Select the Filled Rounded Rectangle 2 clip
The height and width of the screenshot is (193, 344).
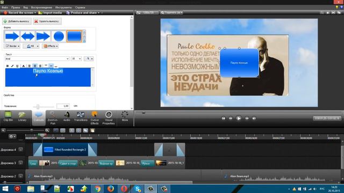(x=65, y=150)
